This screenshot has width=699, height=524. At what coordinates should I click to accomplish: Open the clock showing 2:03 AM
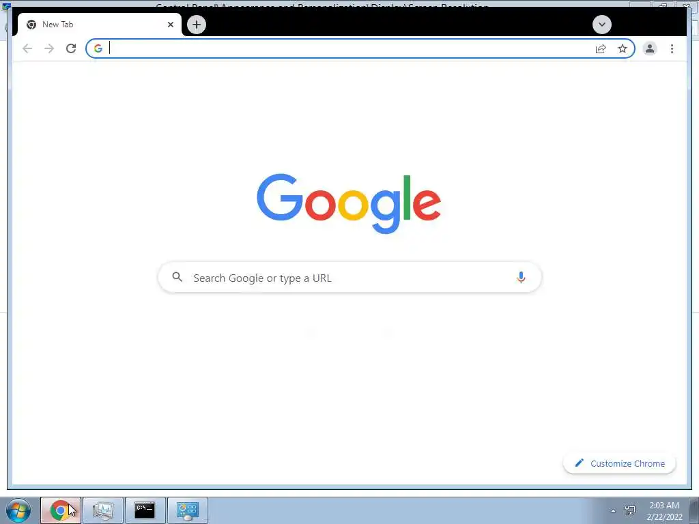pyautogui.click(x=664, y=510)
